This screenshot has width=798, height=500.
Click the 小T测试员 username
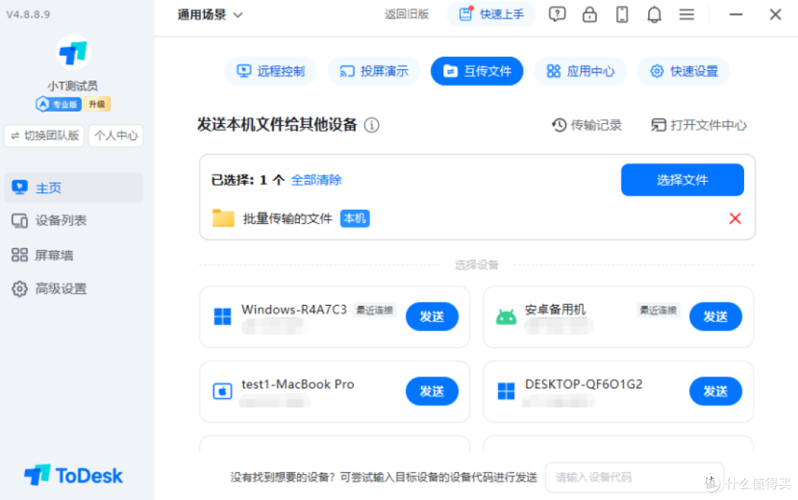(72, 86)
